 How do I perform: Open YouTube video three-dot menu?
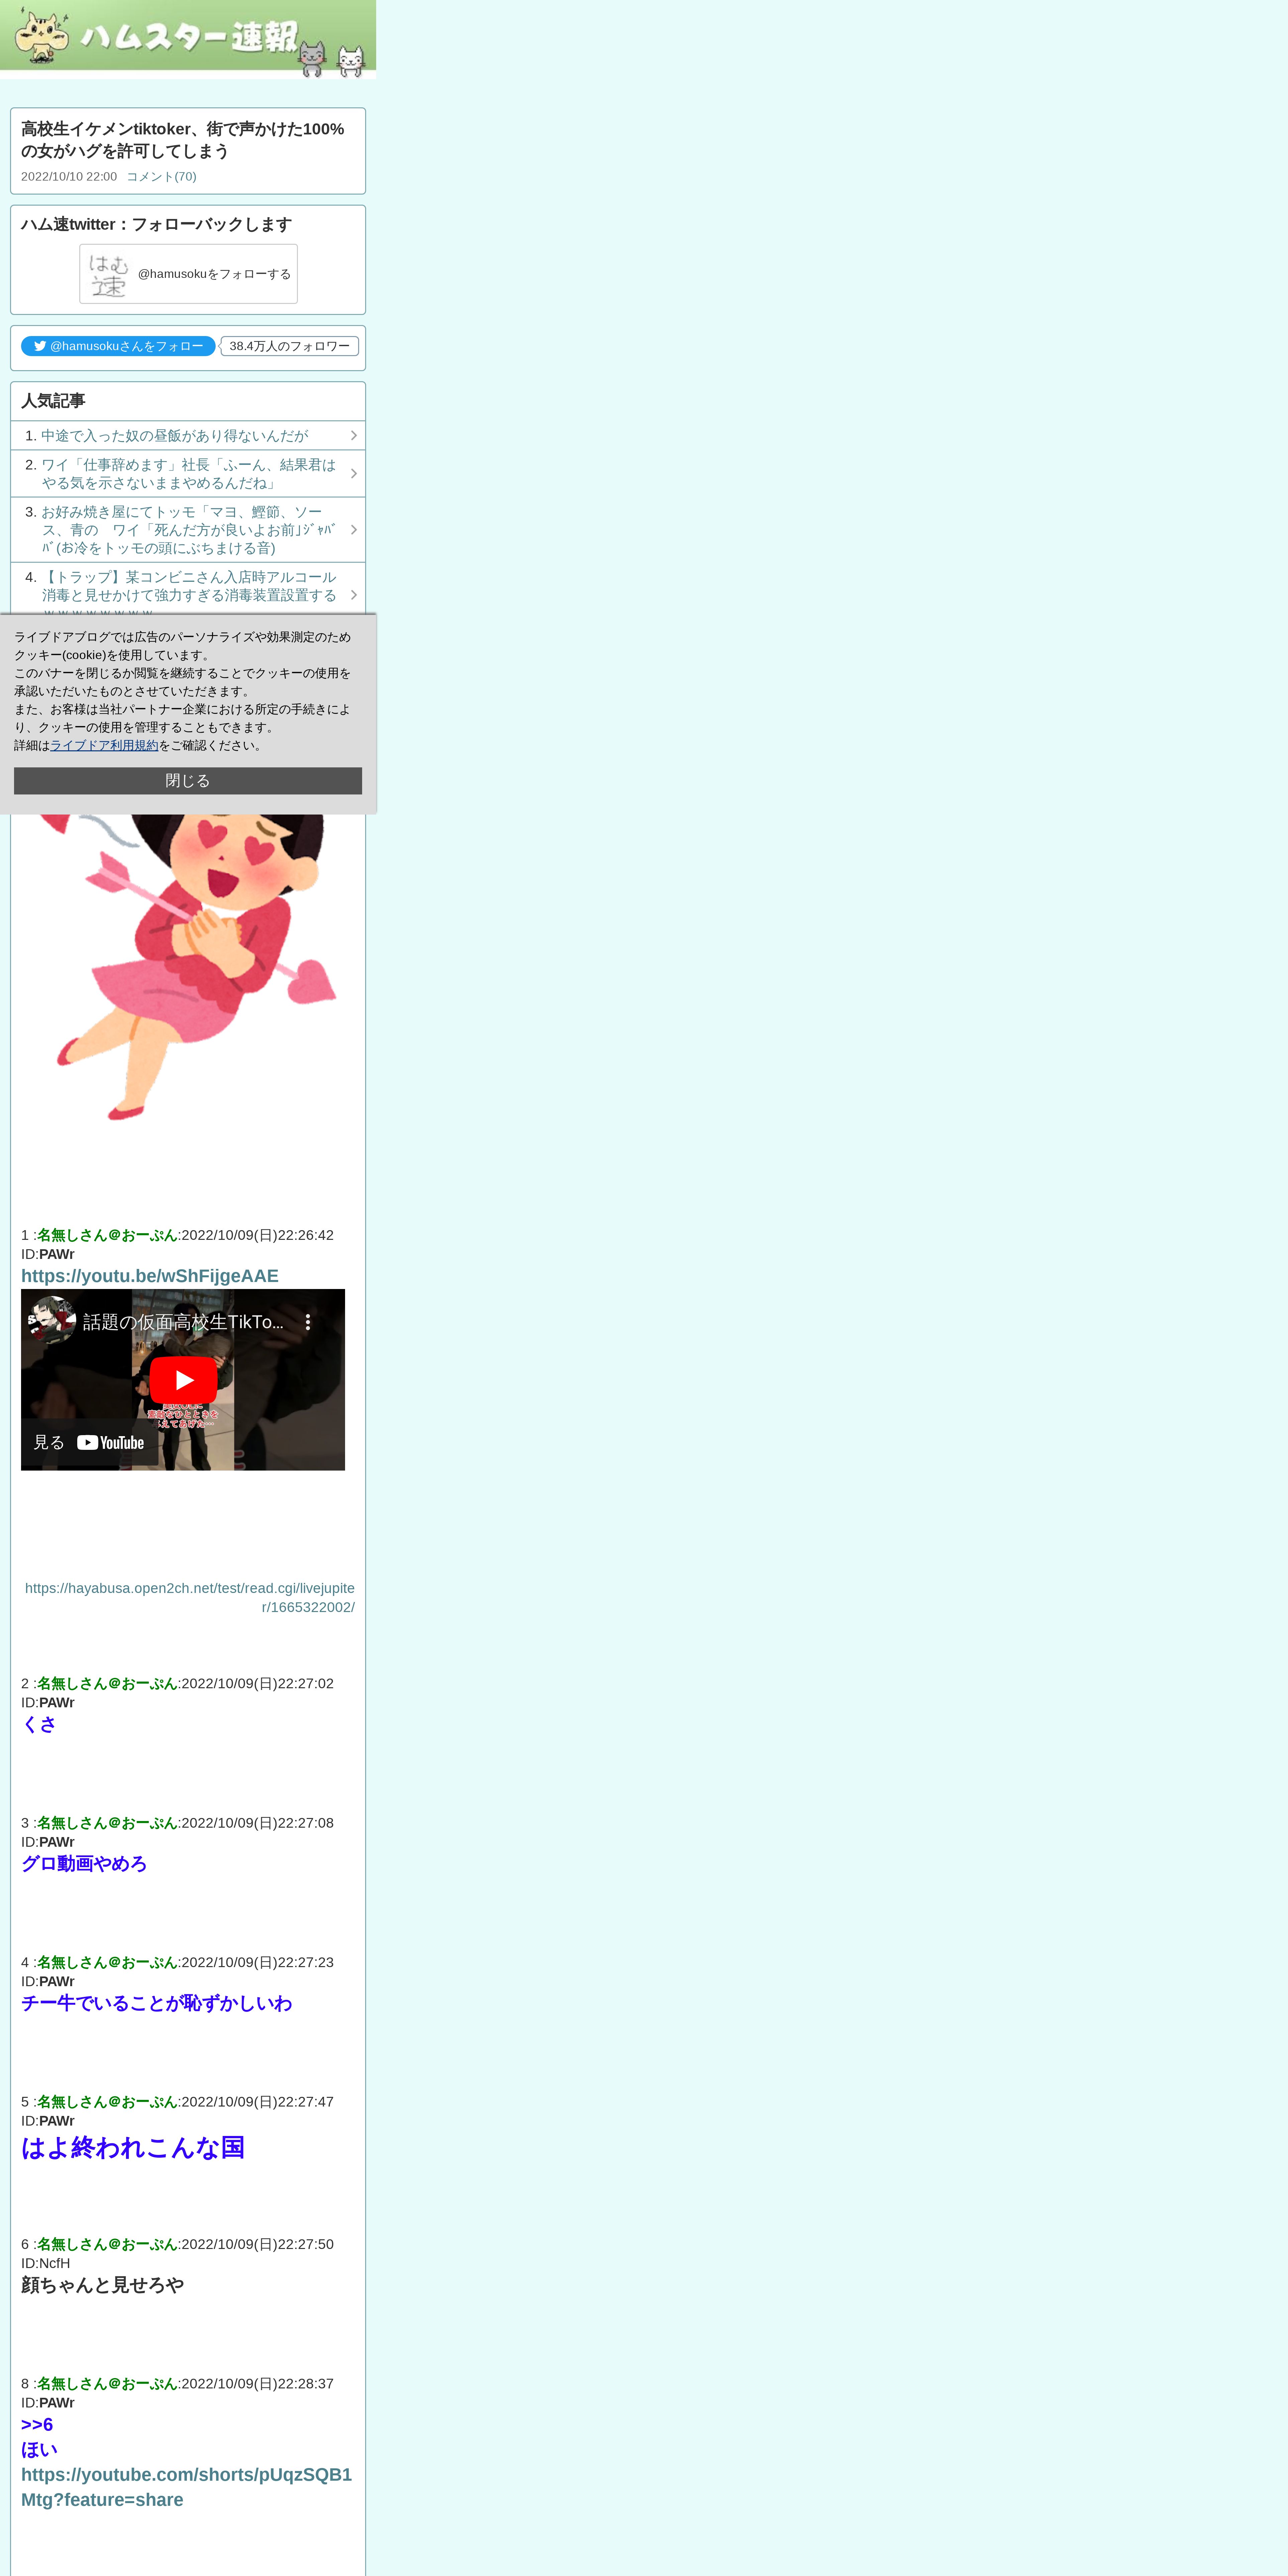point(308,1322)
